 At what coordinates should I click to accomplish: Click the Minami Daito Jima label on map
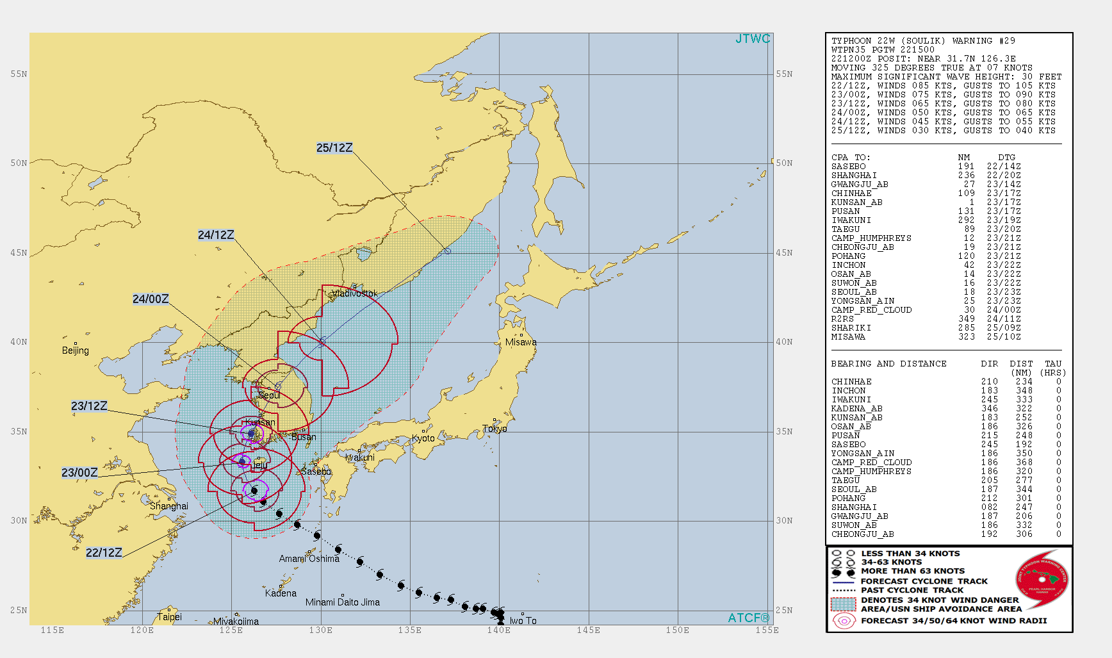pos(343,602)
